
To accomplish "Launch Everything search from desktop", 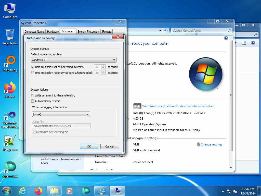I will (x=10, y=64).
